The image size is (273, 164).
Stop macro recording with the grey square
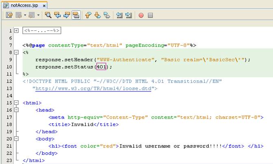point(150,15)
